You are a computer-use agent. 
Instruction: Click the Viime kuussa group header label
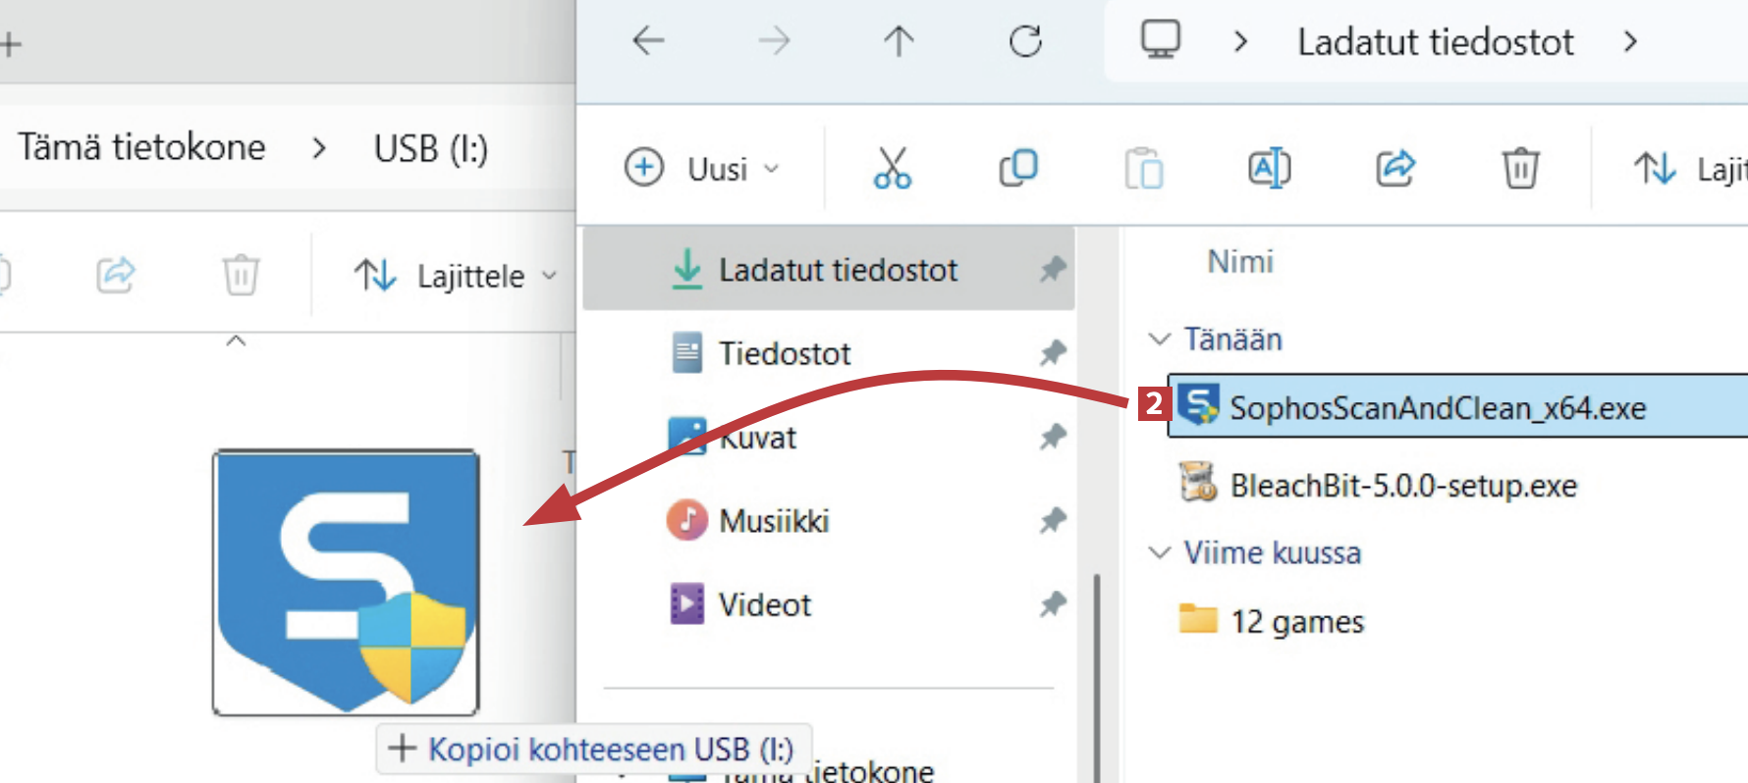(1272, 552)
